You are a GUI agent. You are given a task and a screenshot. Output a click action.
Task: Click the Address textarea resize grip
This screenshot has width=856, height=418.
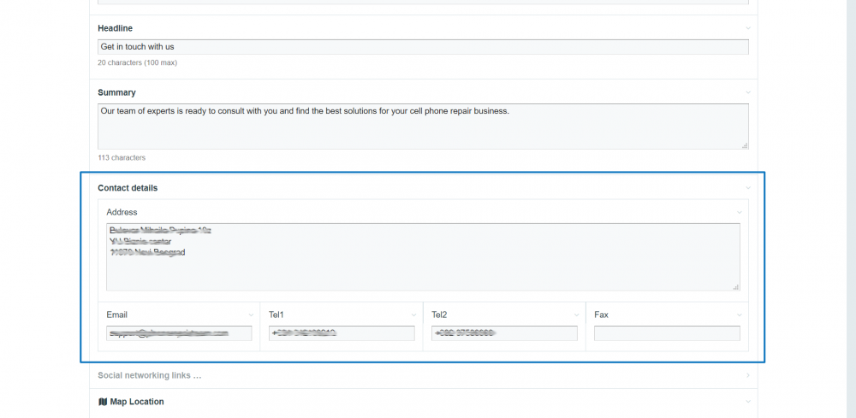[x=735, y=286]
